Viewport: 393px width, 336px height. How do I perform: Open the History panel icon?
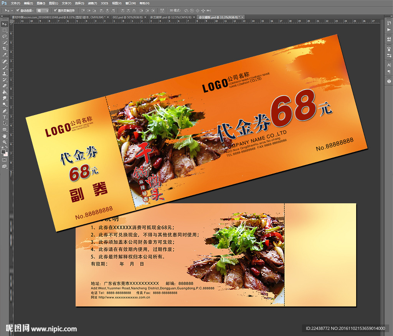point(389,23)
